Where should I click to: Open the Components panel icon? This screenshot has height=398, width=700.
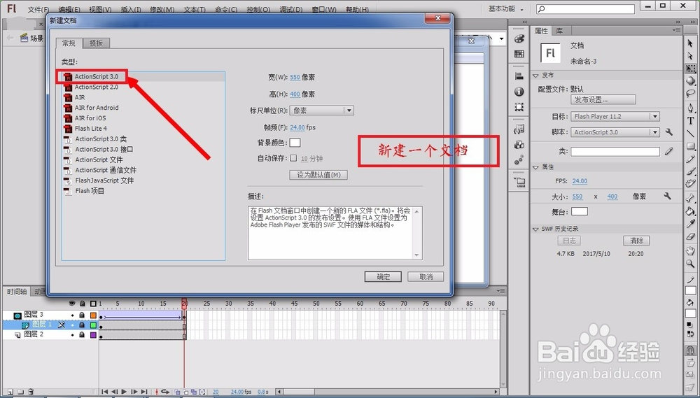coord(519,145)
